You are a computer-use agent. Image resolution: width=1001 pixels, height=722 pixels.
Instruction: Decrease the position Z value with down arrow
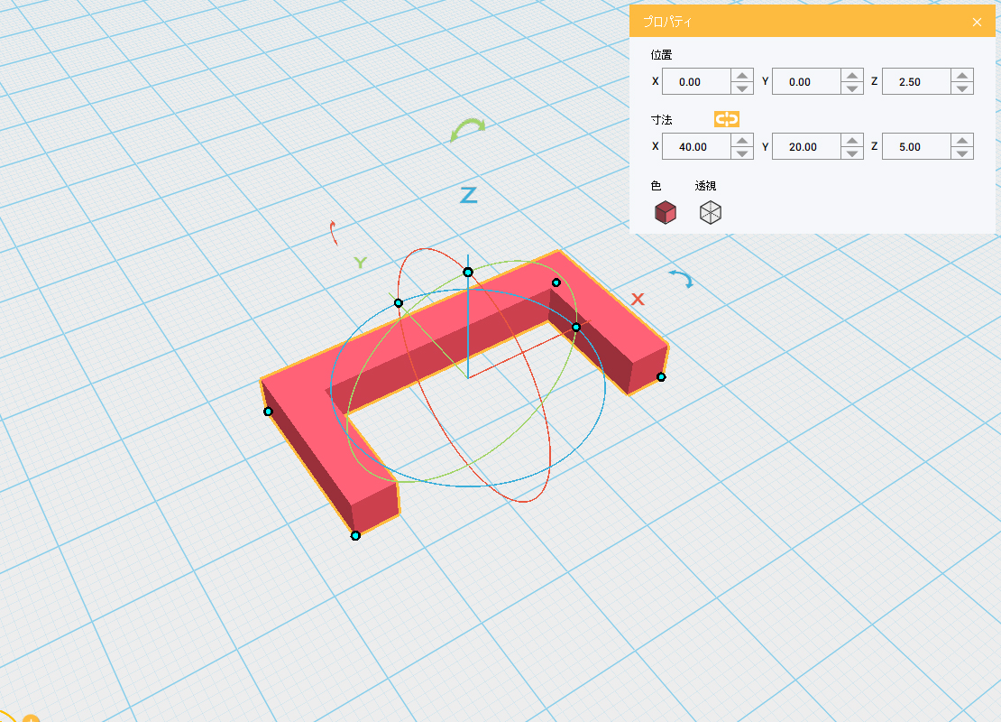[x=962, y=88]
